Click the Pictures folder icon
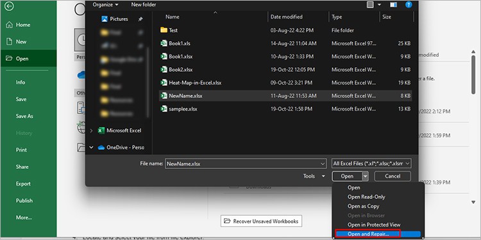This screenshot has height=240, width=481. point(105,19)
